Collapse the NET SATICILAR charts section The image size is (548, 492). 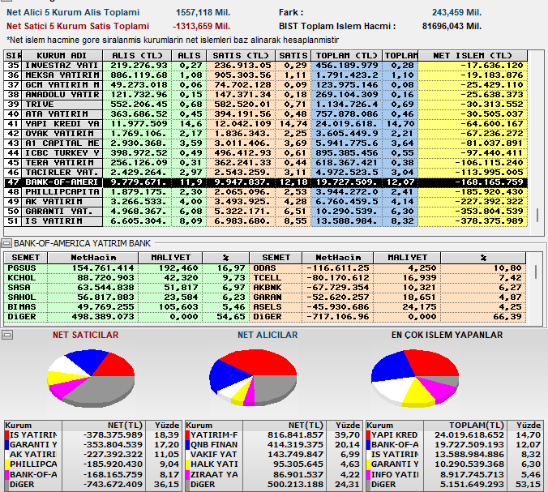(x=7, y=335)
